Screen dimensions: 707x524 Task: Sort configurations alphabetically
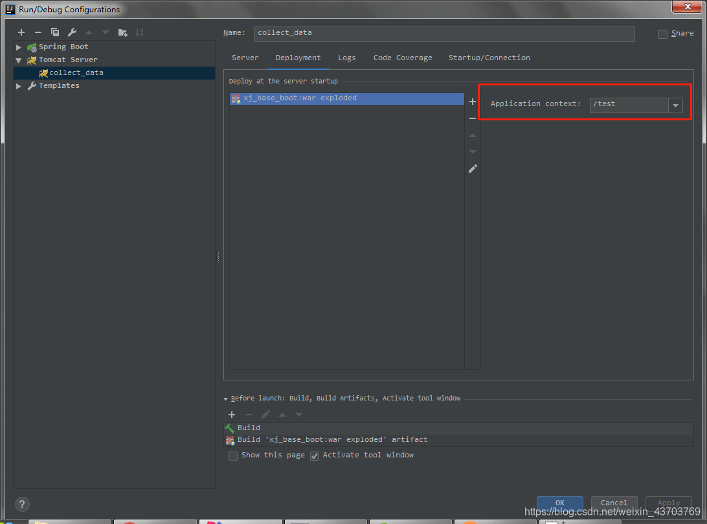click(139, 32)
